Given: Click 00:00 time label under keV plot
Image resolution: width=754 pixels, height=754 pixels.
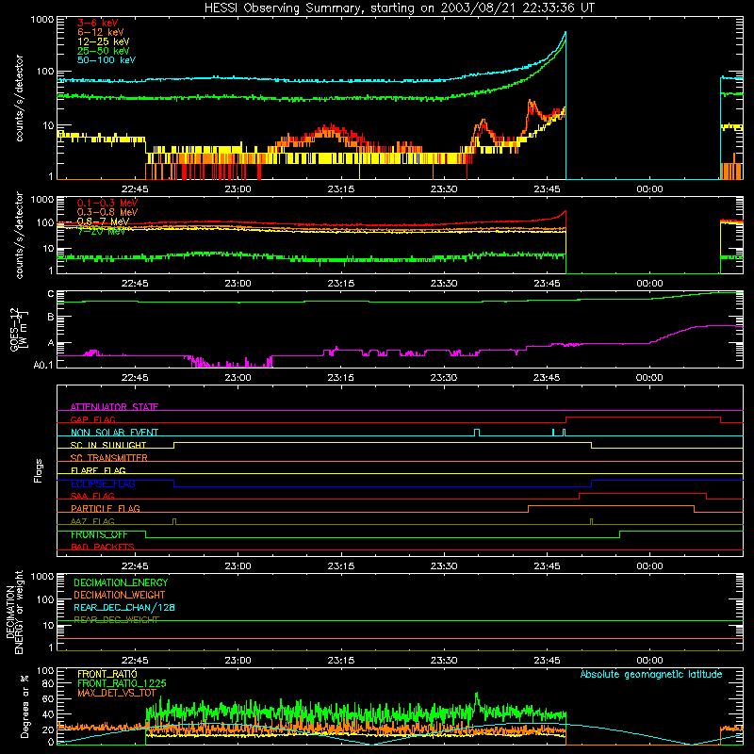Looking at the screenshot, I should (x=649, y=189).
